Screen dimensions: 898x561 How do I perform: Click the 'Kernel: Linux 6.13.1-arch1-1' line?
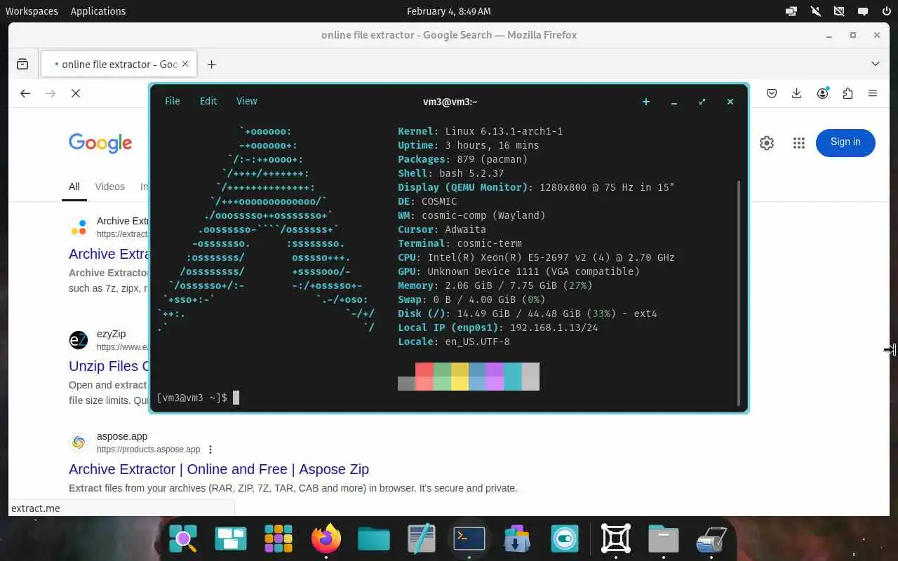tap(481, 131)
